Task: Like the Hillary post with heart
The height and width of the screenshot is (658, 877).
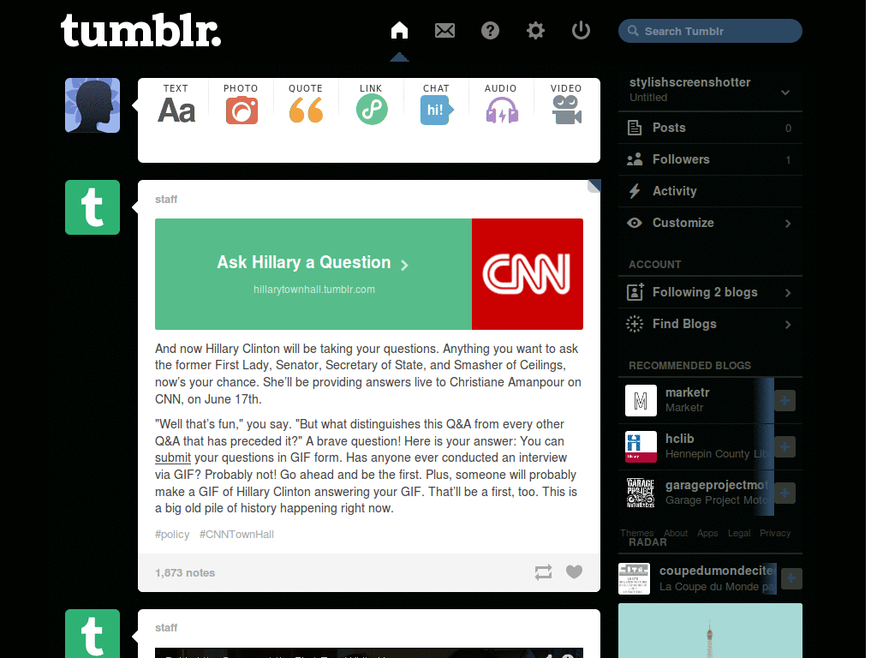Action: 575,571
